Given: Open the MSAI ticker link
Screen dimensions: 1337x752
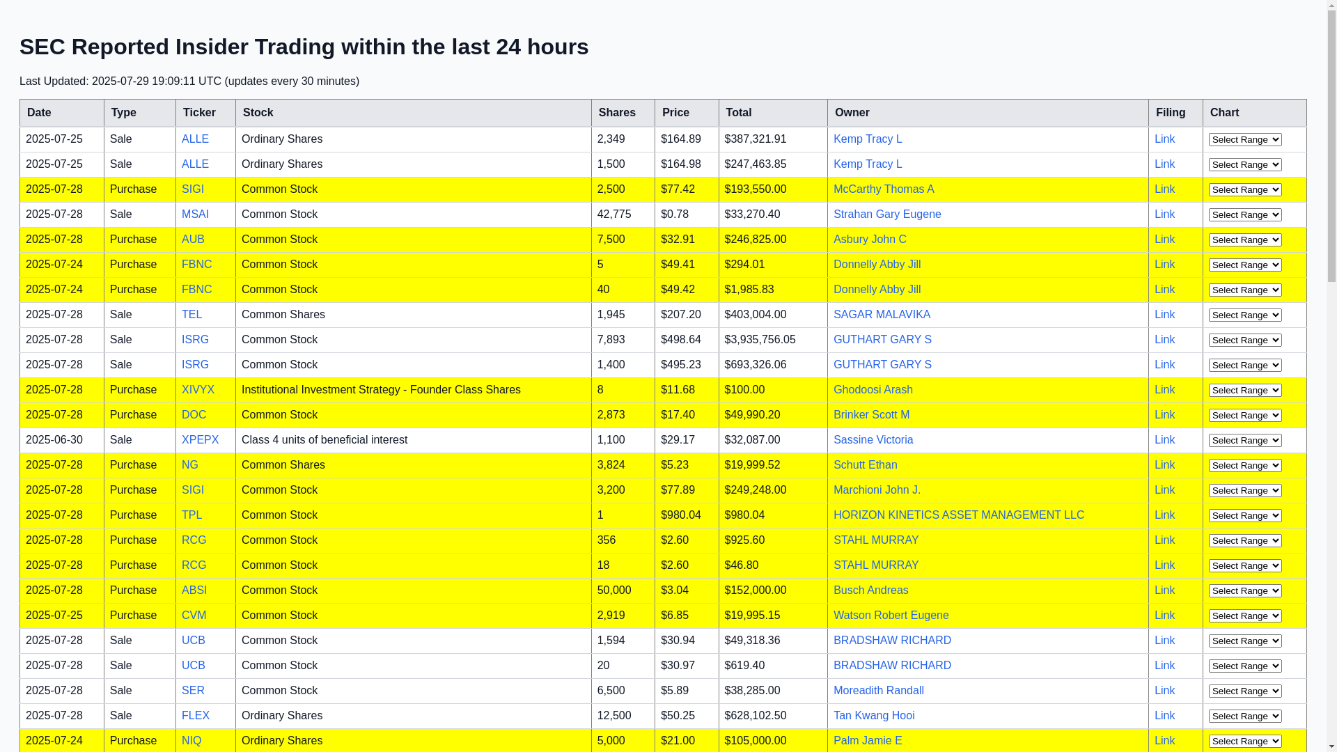Looking at the screenshot, I should pos(195,214).
